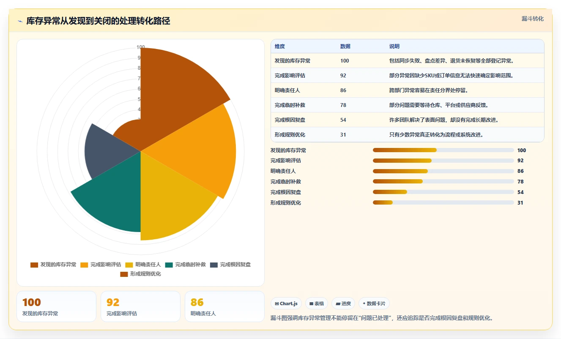Screen dimensions: 561x339
Task: Click value 78 at the progress bar's end
Action: click(520, 182)
